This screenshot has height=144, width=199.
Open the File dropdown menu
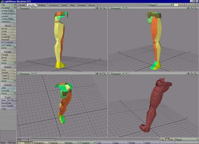[8, 5]
